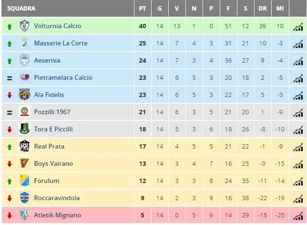Click the Roccaravindola club crest
The height and width of the screenshot is (225, 307).
(24, 198)
